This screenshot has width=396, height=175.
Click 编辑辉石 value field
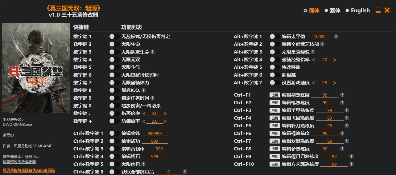click(155, 157)
